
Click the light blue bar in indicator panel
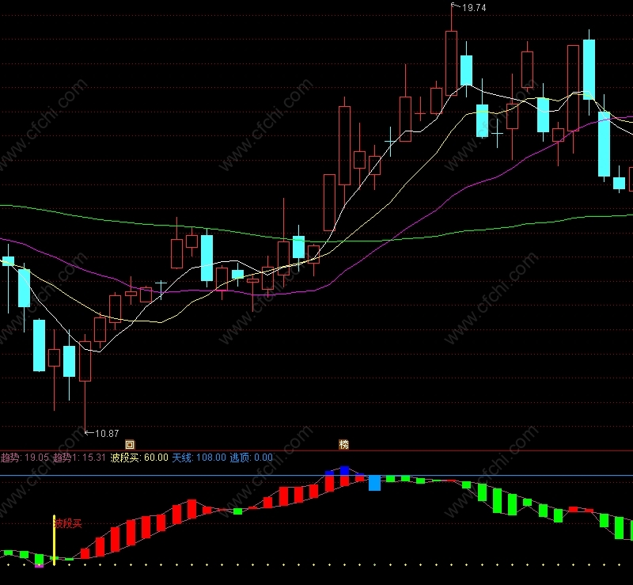374,483
